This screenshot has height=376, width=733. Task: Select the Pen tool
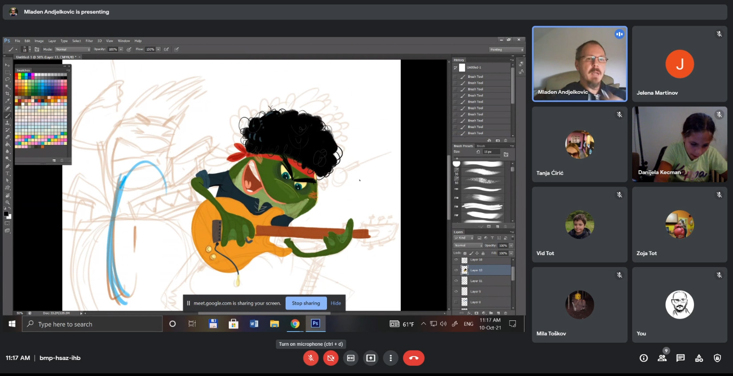pos(7,166)
